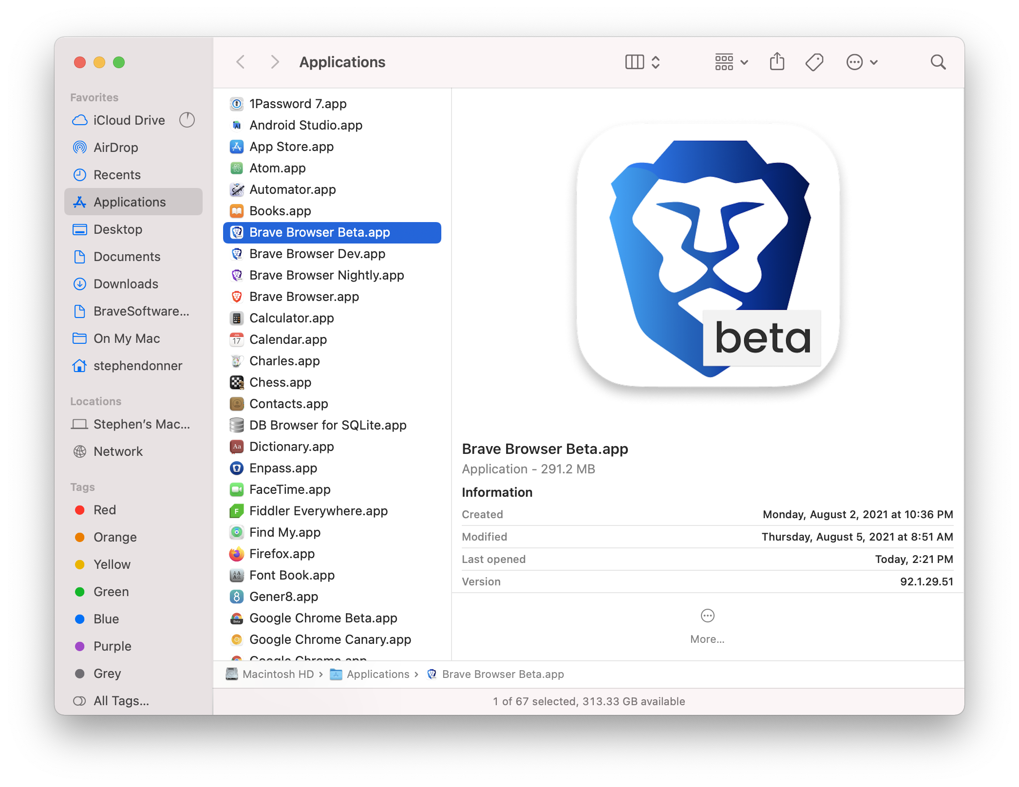
Task: Select Downloads in the Favorites sidebar
Action: click(125, 284)
